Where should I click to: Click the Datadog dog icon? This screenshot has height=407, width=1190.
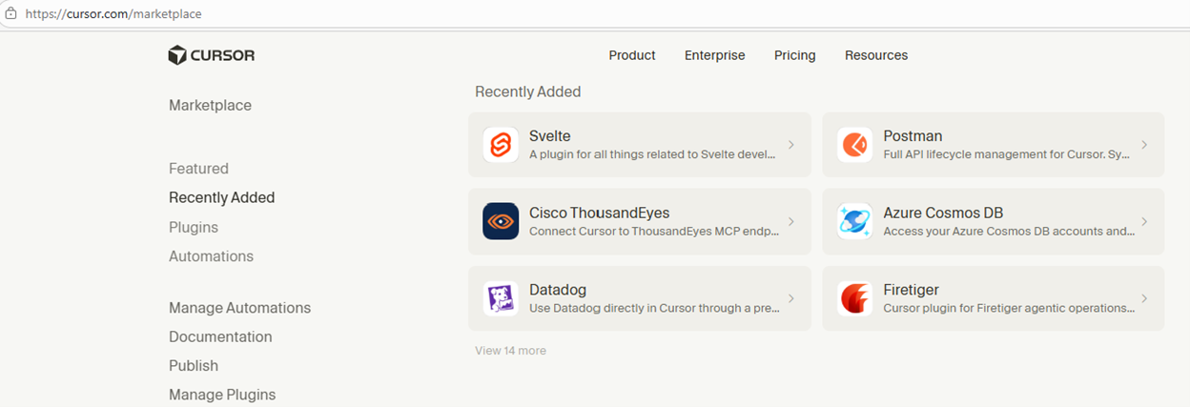coord(501,298)
